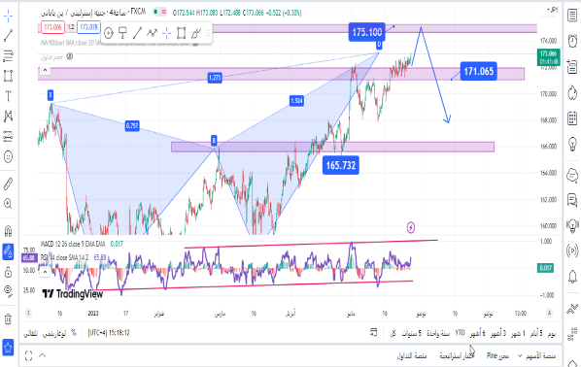Select the ruler measure tool
This screenshot has height=367, width=581.
8,183
